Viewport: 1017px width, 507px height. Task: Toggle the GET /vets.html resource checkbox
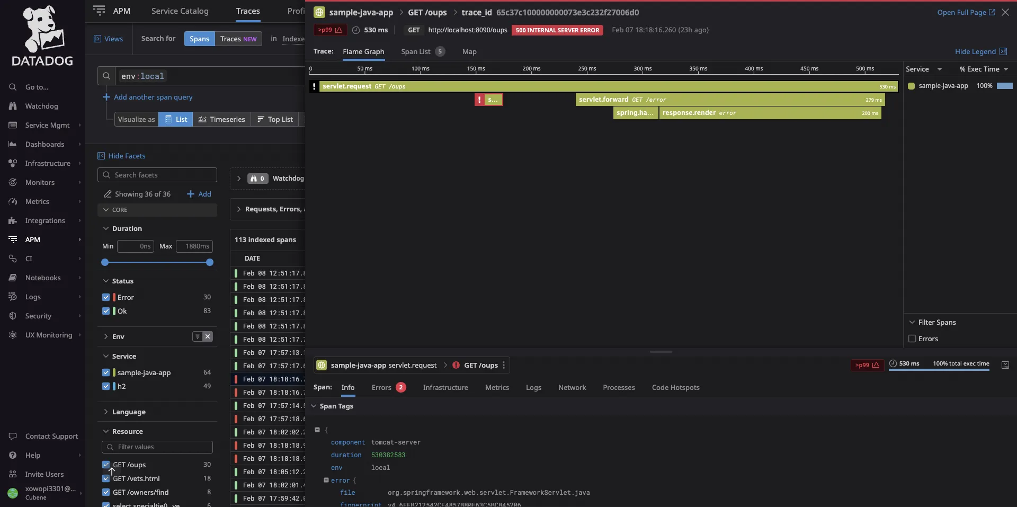pos(106,478)
